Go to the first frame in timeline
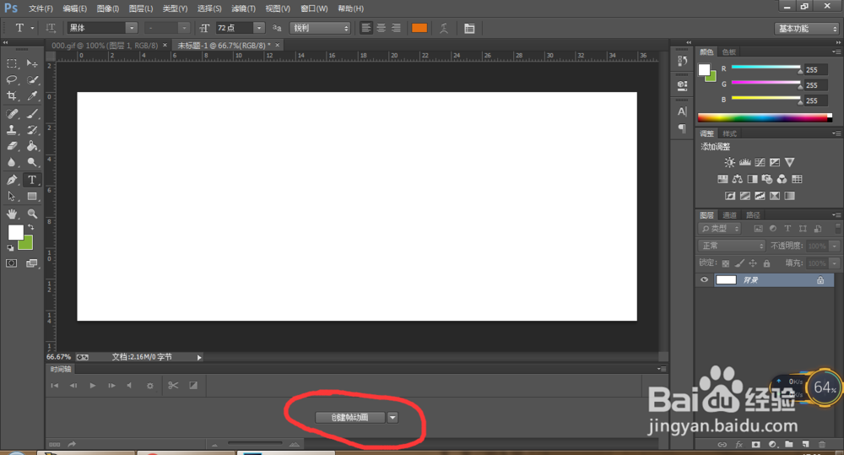Viewport: 844px width, 455px height. coord(54,386)
